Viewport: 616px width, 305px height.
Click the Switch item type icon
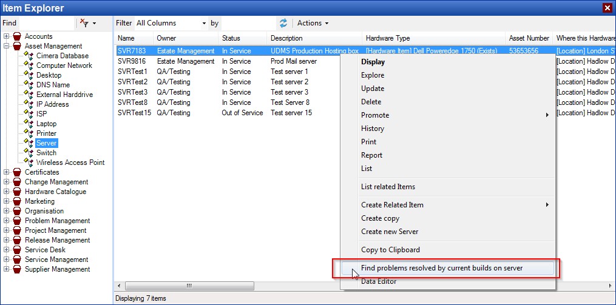coord(29,153)
